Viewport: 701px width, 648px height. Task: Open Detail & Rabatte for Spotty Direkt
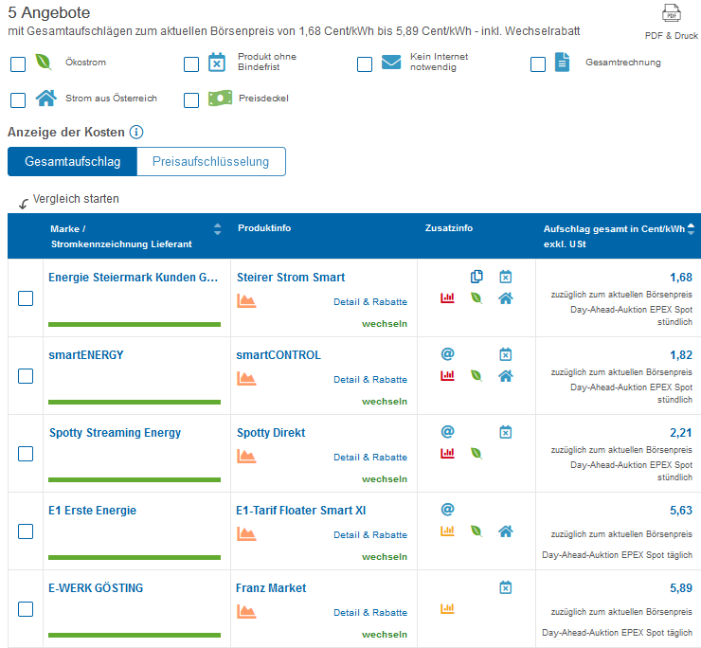(x=370, y=457)
